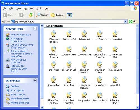Viewport: 140px width, 110px height.
Task: Click the Forward navigation button
Action: (x=21, y=15)
